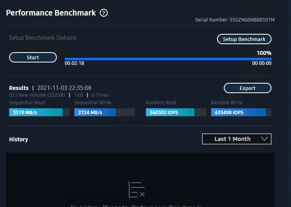
Task: Click the blue benchmark progress bar
Action: tap(168, 59)
